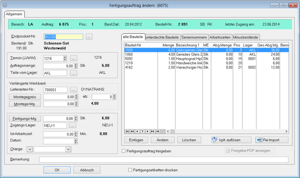
Task: Go to next record in component list
Action: pyautogui.click(x=148, y=131)
